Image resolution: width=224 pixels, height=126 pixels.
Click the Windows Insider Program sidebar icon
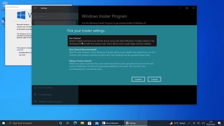pos(35,101)
